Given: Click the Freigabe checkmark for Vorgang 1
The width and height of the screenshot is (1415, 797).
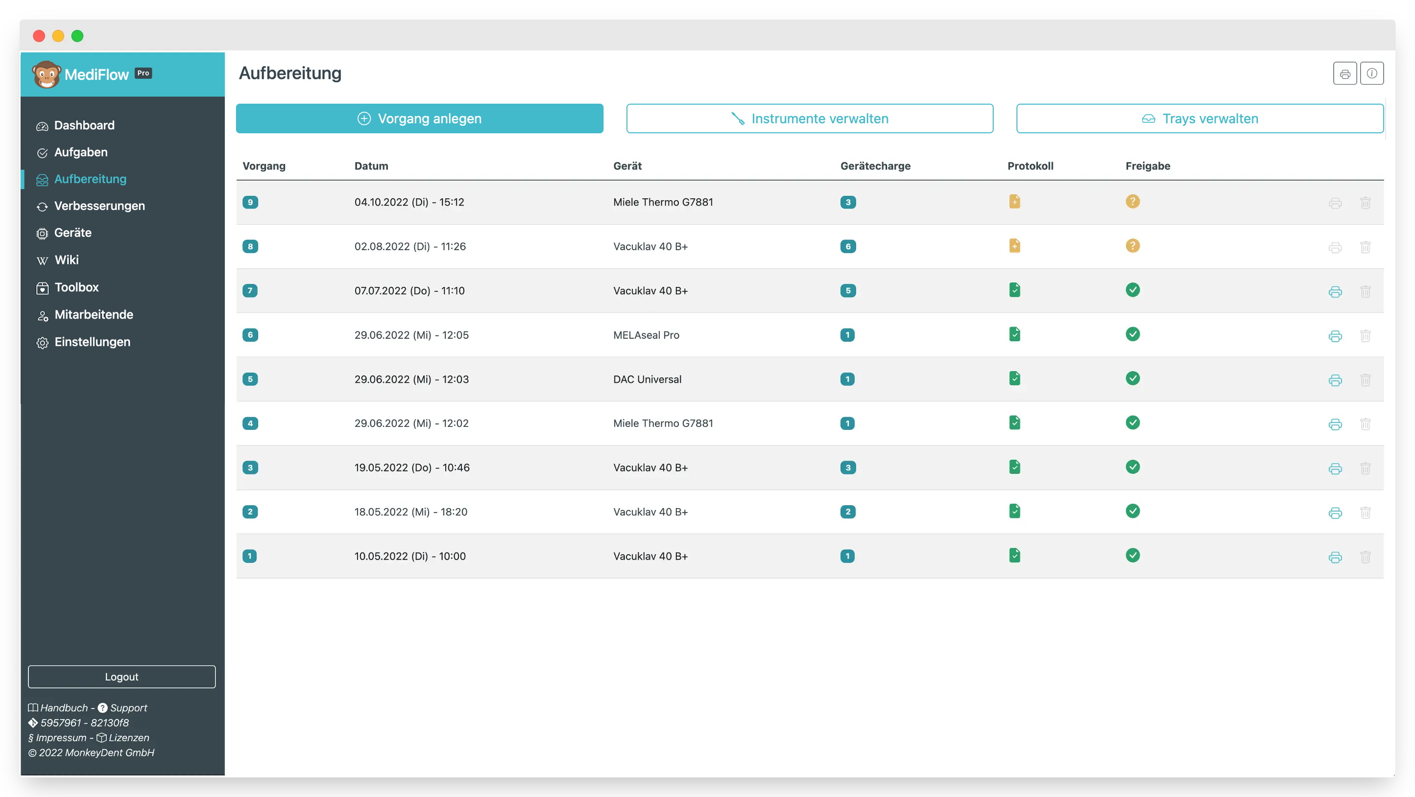Looking at the screenshot, I should point(1133,556).
